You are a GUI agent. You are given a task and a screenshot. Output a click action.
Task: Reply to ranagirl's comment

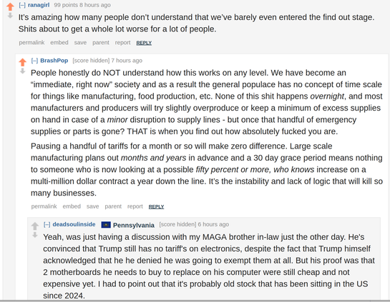click(x=144, y=43)
